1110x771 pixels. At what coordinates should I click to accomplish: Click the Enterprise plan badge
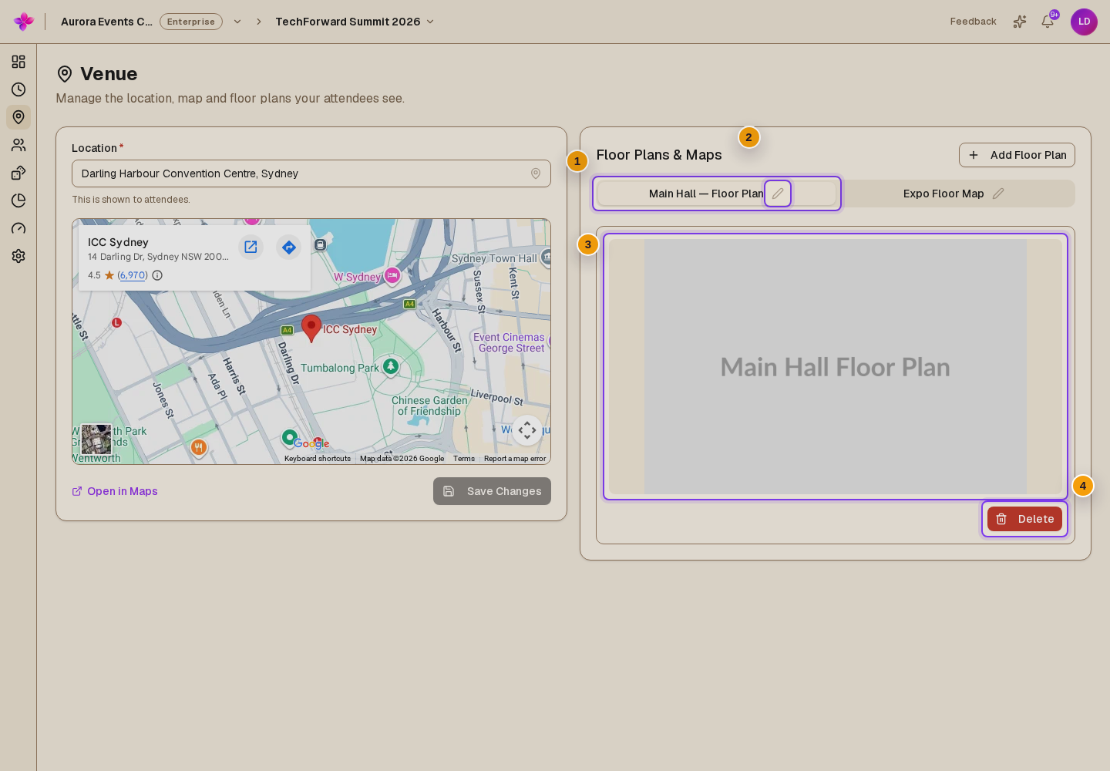[x=191, y=22]
